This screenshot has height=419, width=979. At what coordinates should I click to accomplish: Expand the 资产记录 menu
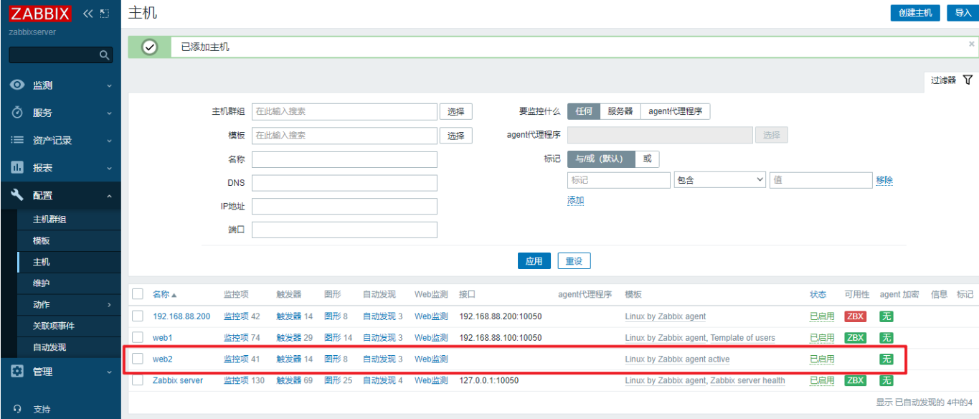pyautogui.click(x=109, y=141)
